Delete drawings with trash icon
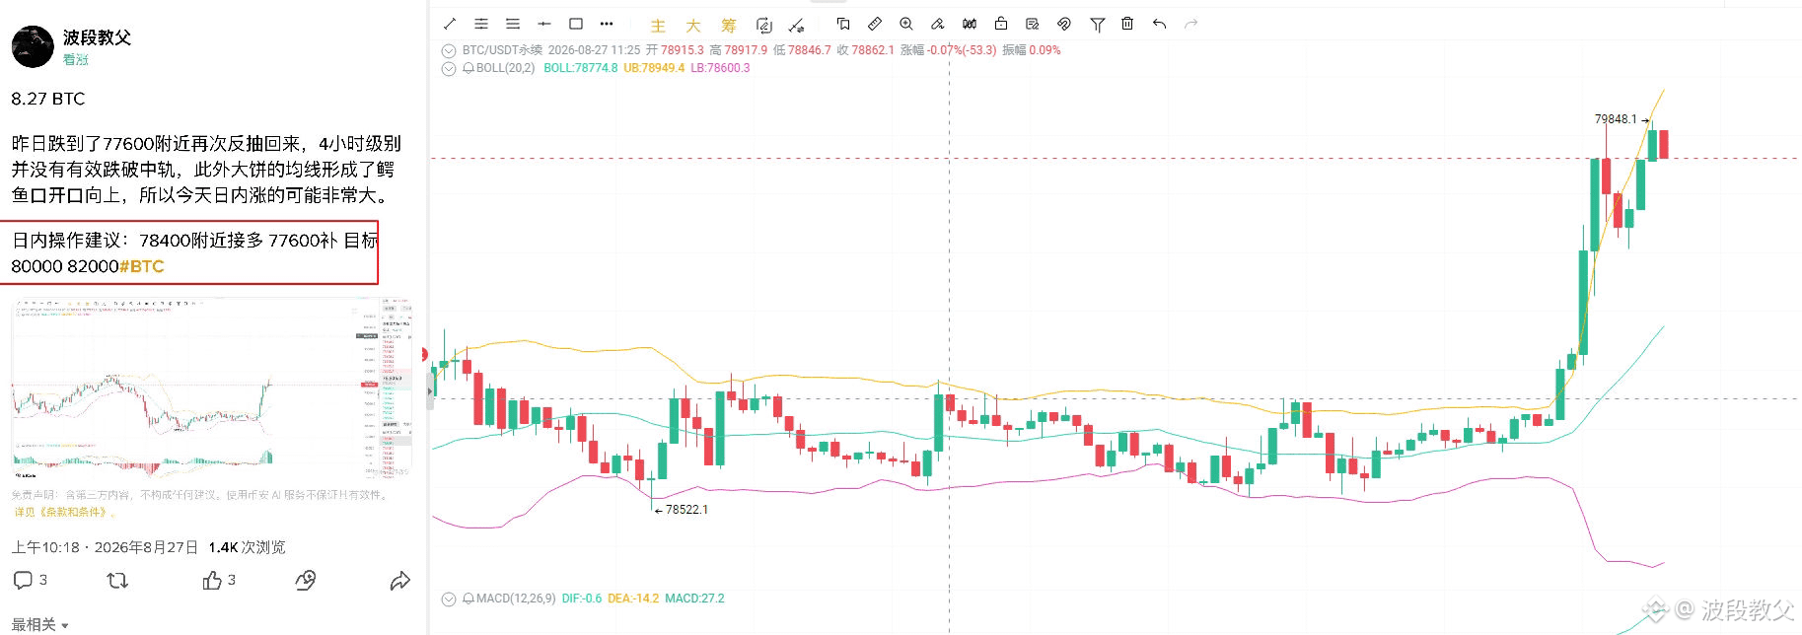1802x635 pixels. pos(1127,24)
